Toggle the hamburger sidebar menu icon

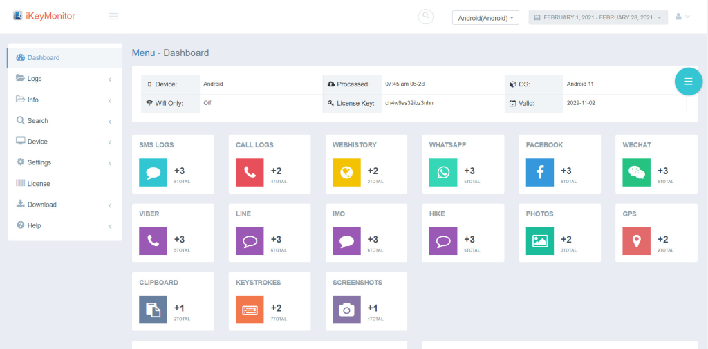pos(113,17)
